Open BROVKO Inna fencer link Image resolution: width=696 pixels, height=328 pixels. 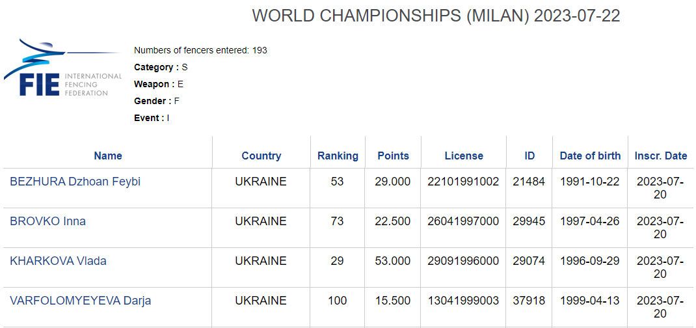click(48, 221)
